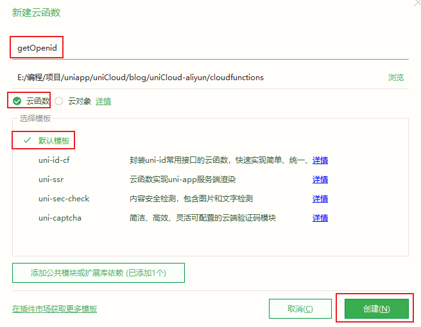Click 添加公共模块或扩展库依赖 button
Viewport: 421px width, 327px height.
pos(99,272)
